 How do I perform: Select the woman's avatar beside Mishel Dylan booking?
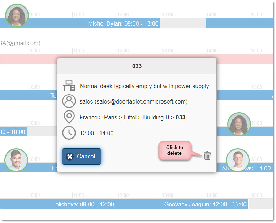17,16
